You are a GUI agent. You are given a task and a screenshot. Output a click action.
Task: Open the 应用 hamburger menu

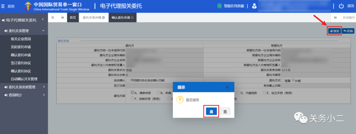click(x=3, y=6)
